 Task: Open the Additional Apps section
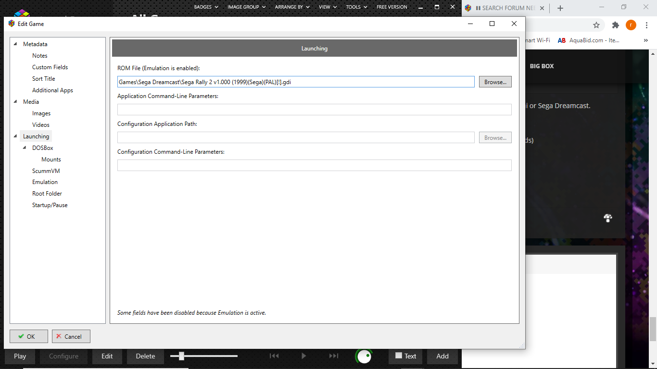click(x=52, y=90)
